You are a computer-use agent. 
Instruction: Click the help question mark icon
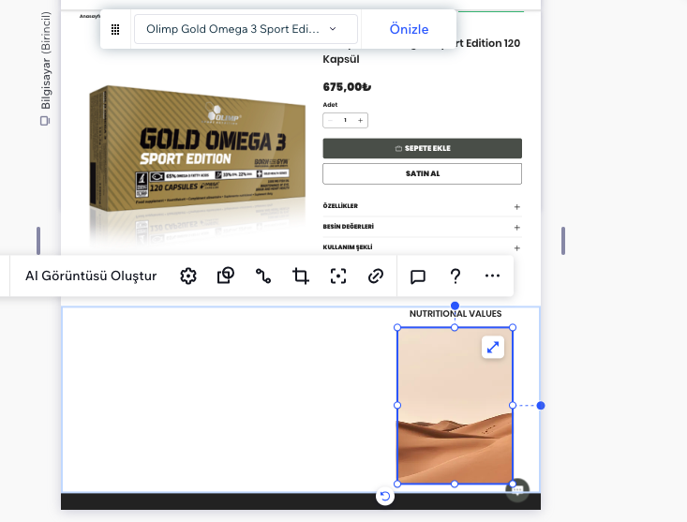pos(456,276)
